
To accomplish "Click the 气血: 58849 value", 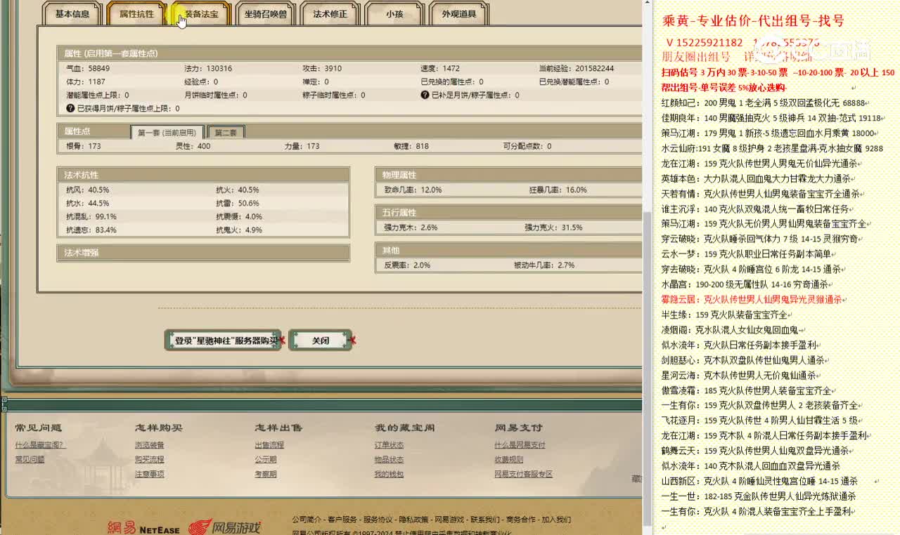I will (88, 69).
